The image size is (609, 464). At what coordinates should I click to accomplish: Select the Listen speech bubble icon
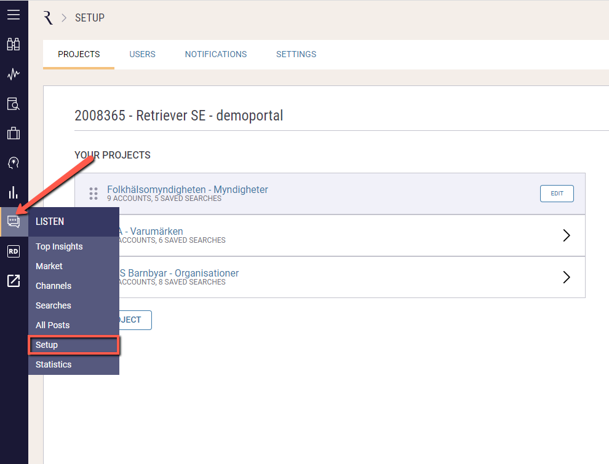[x=14, y=221]
